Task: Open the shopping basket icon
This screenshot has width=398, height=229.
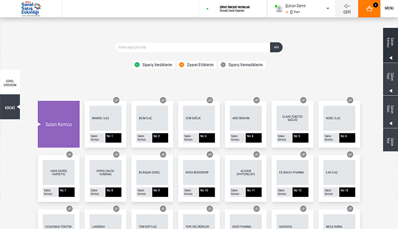Action: point(369,9)
